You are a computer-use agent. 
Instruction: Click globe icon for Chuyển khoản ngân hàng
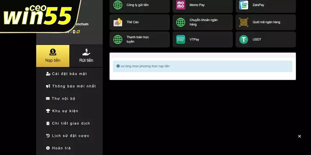[181, 22]
